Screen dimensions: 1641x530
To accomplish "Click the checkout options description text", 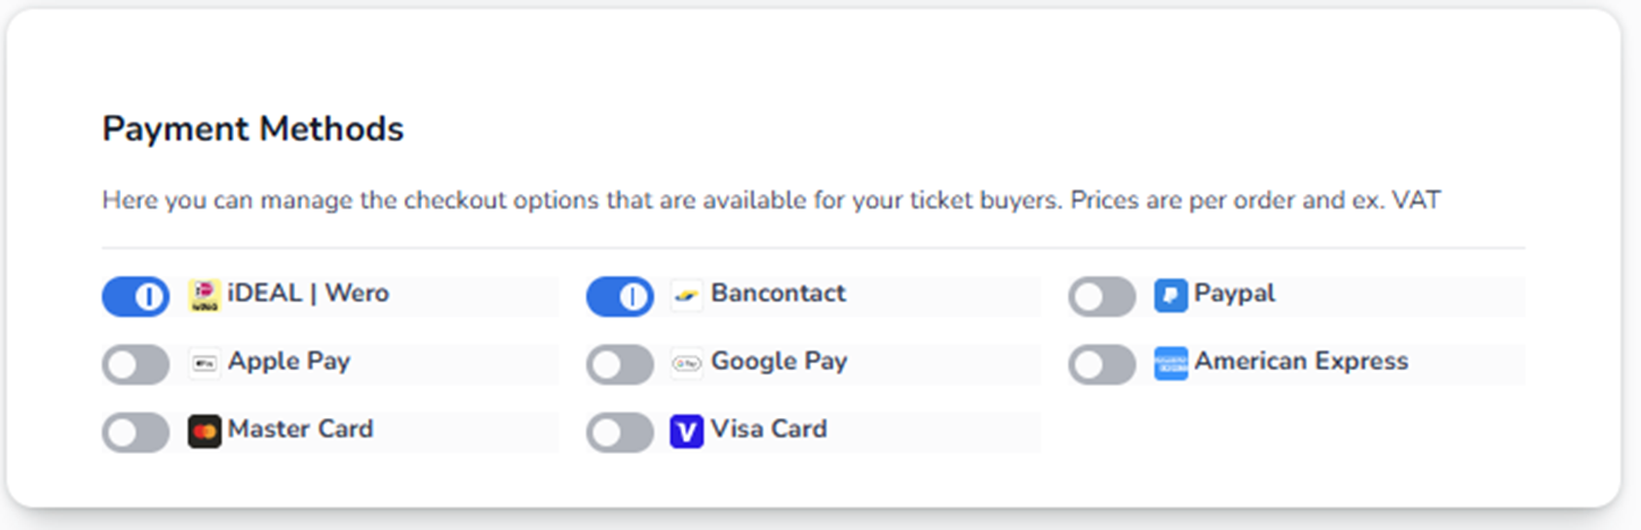I will pos(770,201).
